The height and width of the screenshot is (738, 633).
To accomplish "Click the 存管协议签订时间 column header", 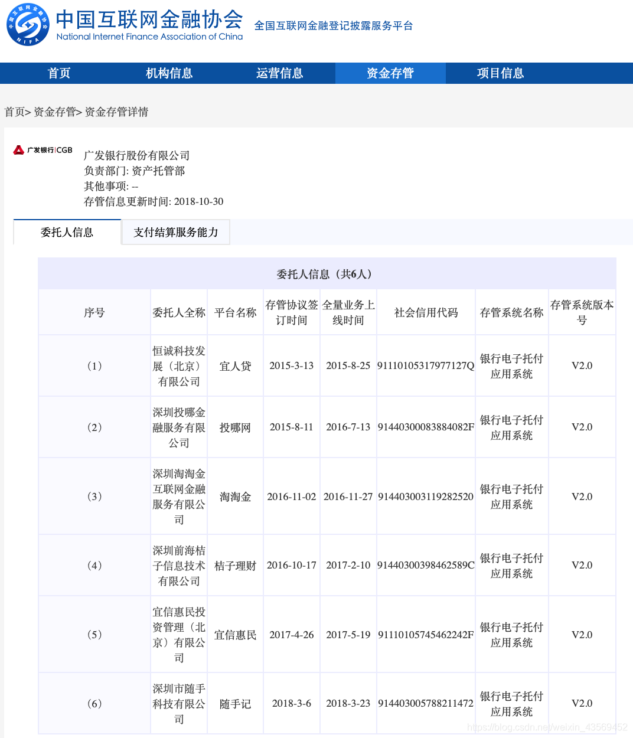I will point(292,312).
